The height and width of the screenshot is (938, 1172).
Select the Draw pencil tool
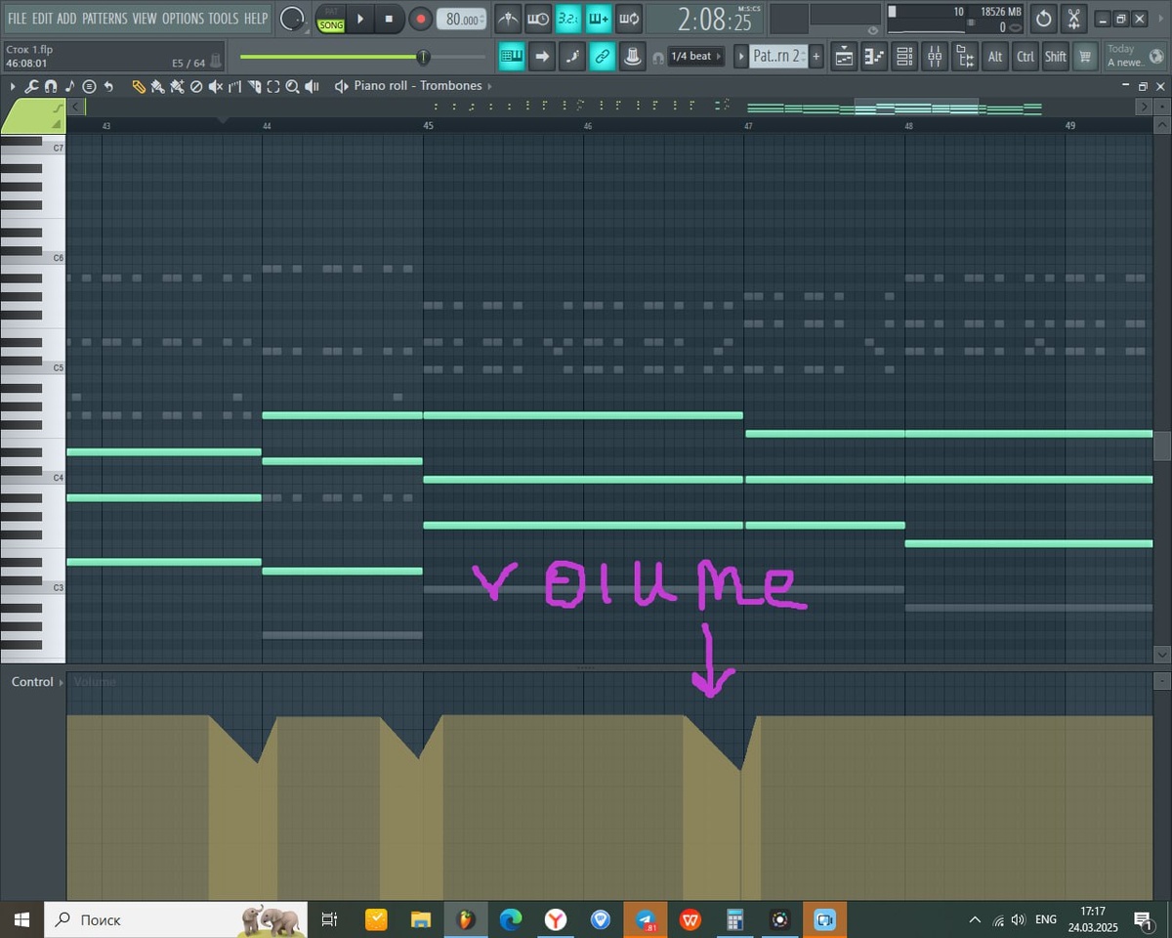[x=139, y=86]
